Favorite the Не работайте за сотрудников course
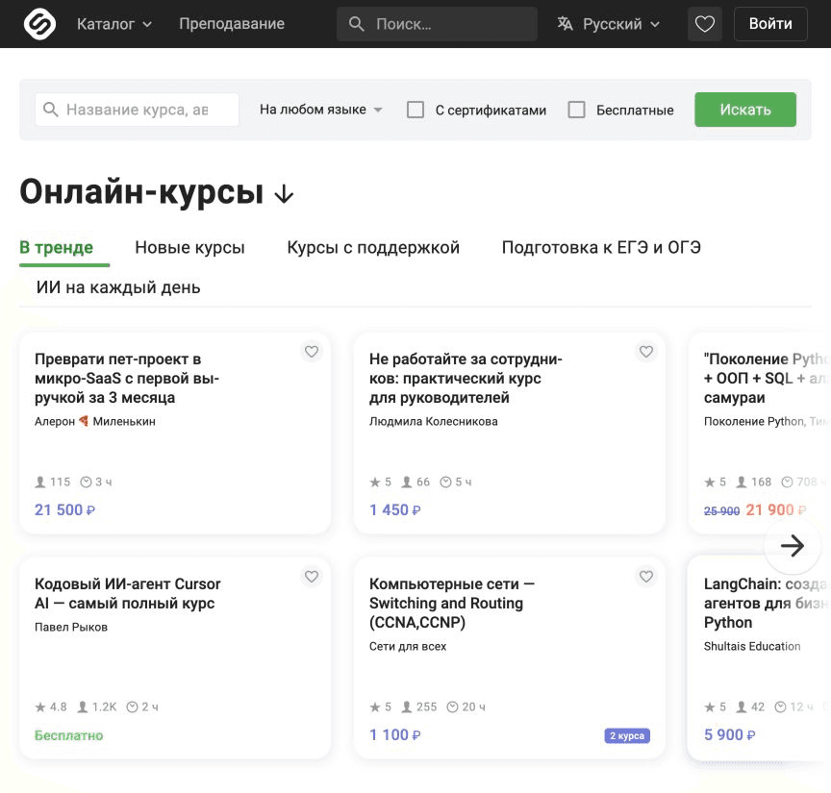This screenshot has height=793, width=831. coord(646,351)
